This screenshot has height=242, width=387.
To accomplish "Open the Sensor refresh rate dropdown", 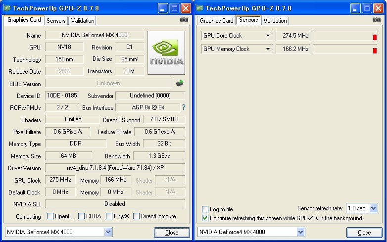I will 374,208.
